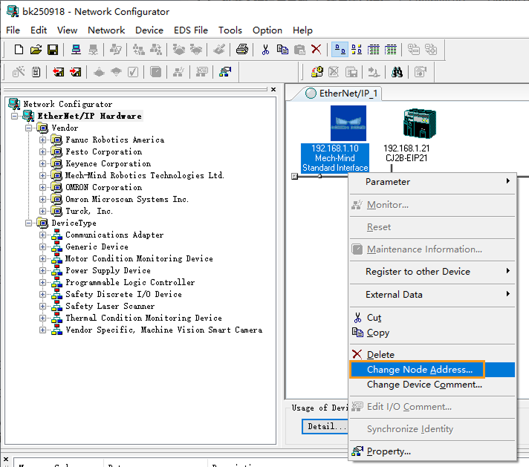
Task: Expand the Turck, Inc. node
Action: coord(42,211)
